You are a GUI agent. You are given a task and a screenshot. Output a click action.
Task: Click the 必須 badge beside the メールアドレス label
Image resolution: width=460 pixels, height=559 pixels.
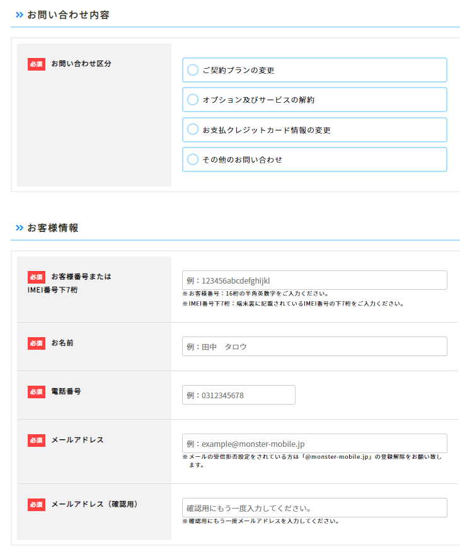click(37, 440)
